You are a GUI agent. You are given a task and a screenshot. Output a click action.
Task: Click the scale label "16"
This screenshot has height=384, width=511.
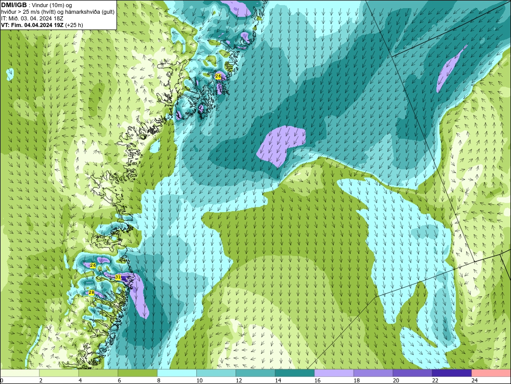click(x=317, y=380)
